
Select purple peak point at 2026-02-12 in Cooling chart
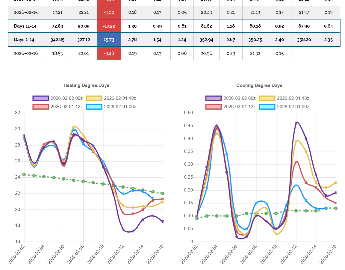[x=296, y=123]
